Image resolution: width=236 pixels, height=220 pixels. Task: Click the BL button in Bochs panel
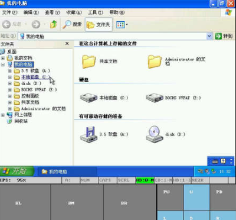tap(25, 202)
